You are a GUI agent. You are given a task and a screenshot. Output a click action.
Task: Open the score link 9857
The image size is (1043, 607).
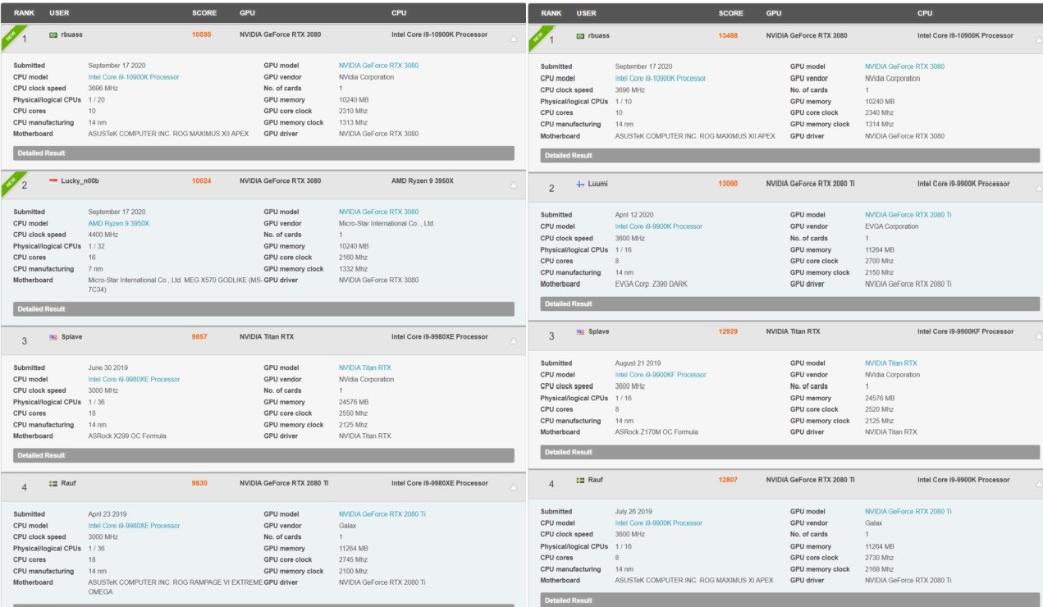click(199, 337)
